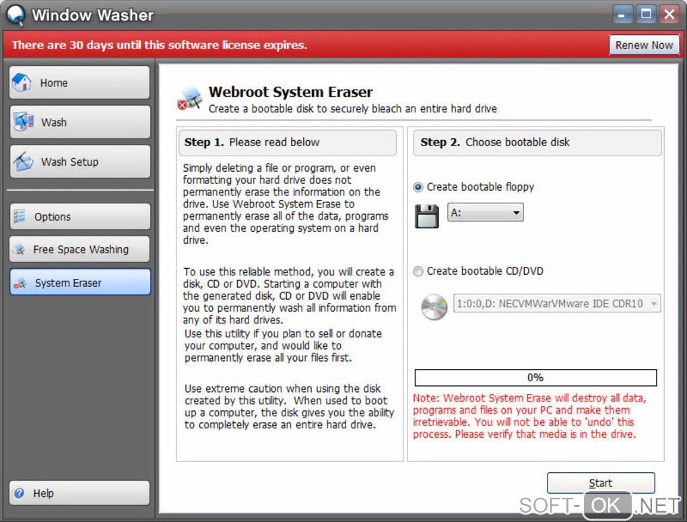This screenshot has height=522, width=687.
Task: Click the Wash Setup icon
Action: pyautogui.click(x=23, y=161)
